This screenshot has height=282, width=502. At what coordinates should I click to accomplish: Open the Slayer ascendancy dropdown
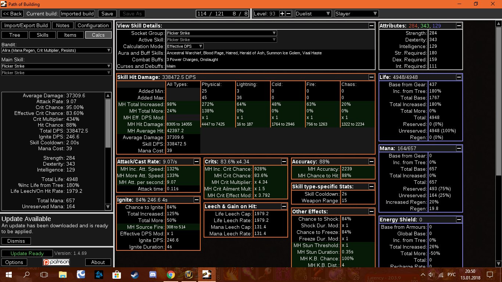click(x=356, y=14)
